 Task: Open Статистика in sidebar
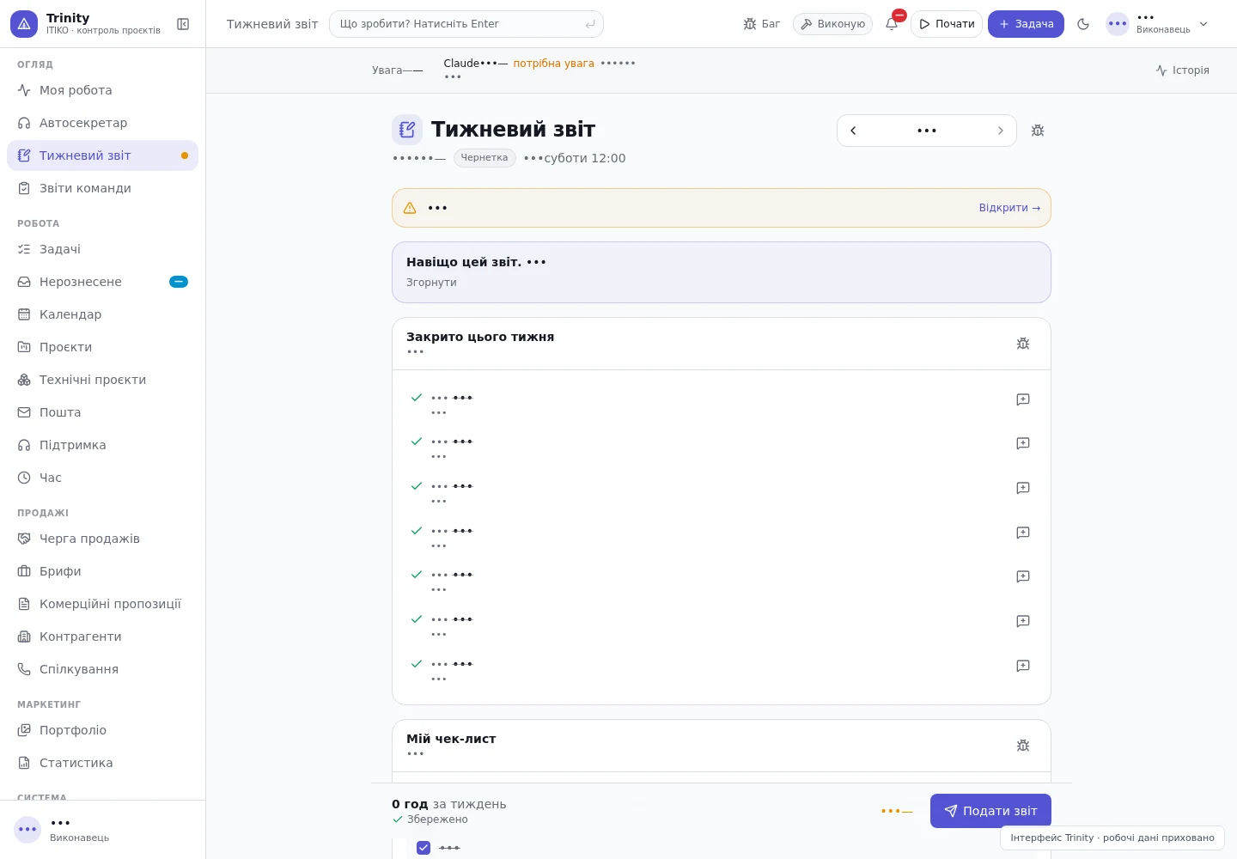(x=102, y=763)
